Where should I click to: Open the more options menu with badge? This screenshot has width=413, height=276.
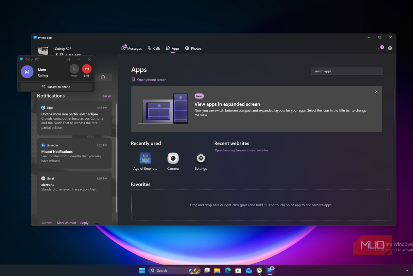click(x=381, y=48)
